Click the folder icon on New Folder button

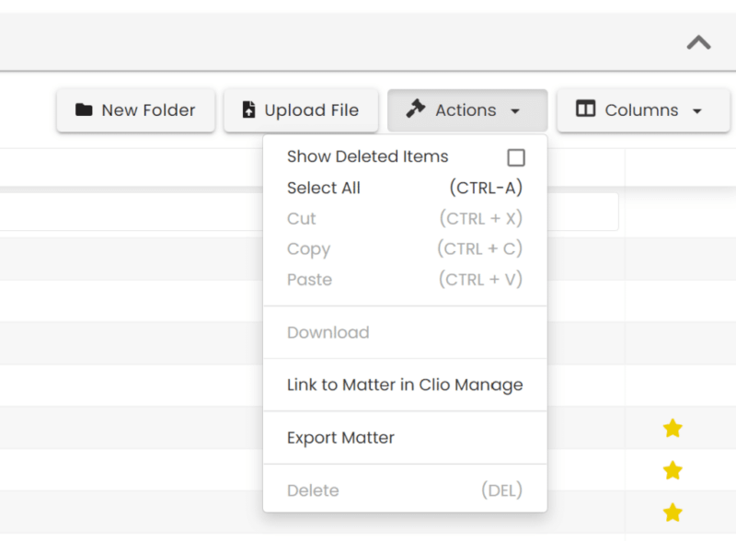85,109
